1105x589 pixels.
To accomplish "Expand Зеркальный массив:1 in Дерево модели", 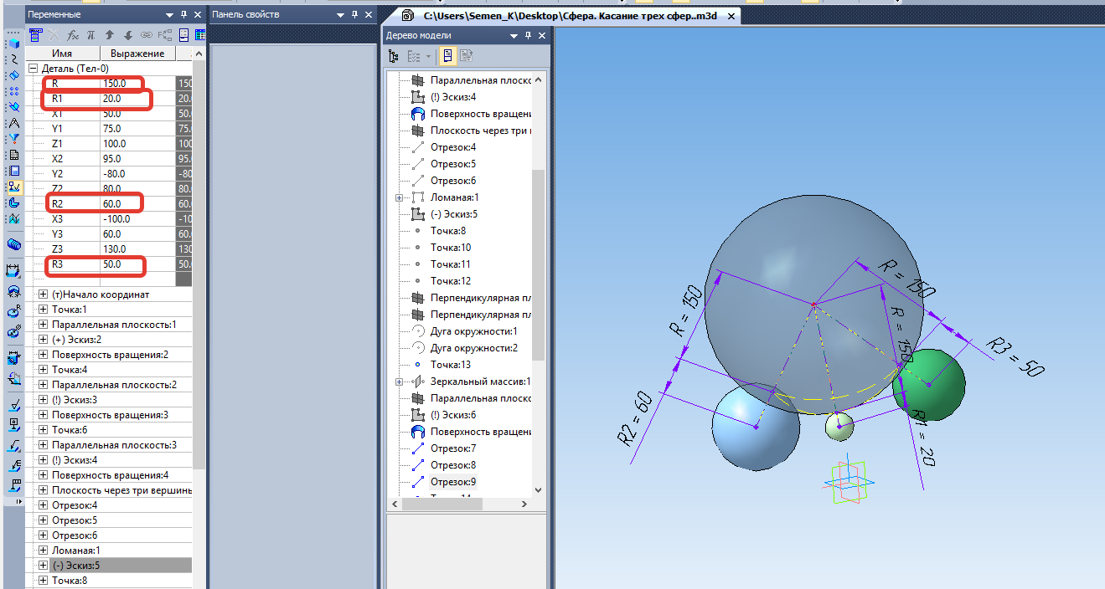I will (399, 382).
